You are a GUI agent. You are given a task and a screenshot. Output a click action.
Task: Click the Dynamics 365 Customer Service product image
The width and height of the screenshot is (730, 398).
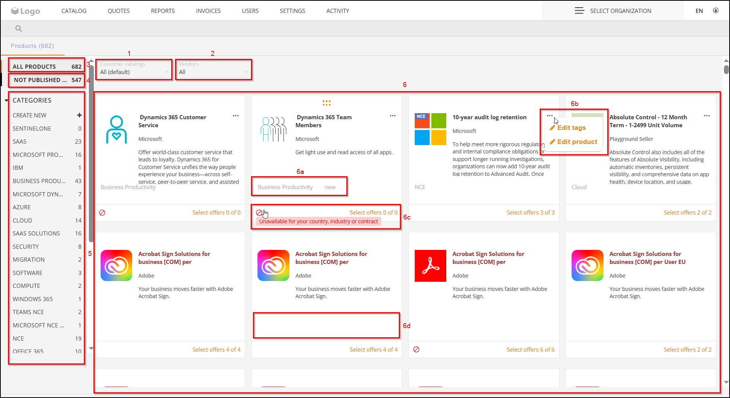[x=117, y=130]
